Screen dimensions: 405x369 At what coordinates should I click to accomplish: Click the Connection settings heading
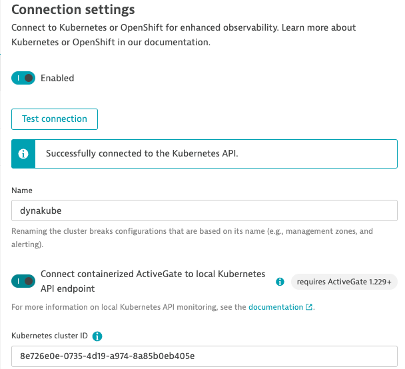pyautogui.click(x=73, y=10)
